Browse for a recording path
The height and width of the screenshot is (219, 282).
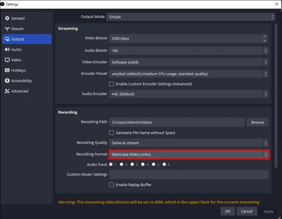[x=257, y=122]
